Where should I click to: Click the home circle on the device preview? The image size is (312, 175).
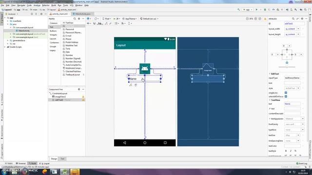pyautogui.click(x=145, y=142)
